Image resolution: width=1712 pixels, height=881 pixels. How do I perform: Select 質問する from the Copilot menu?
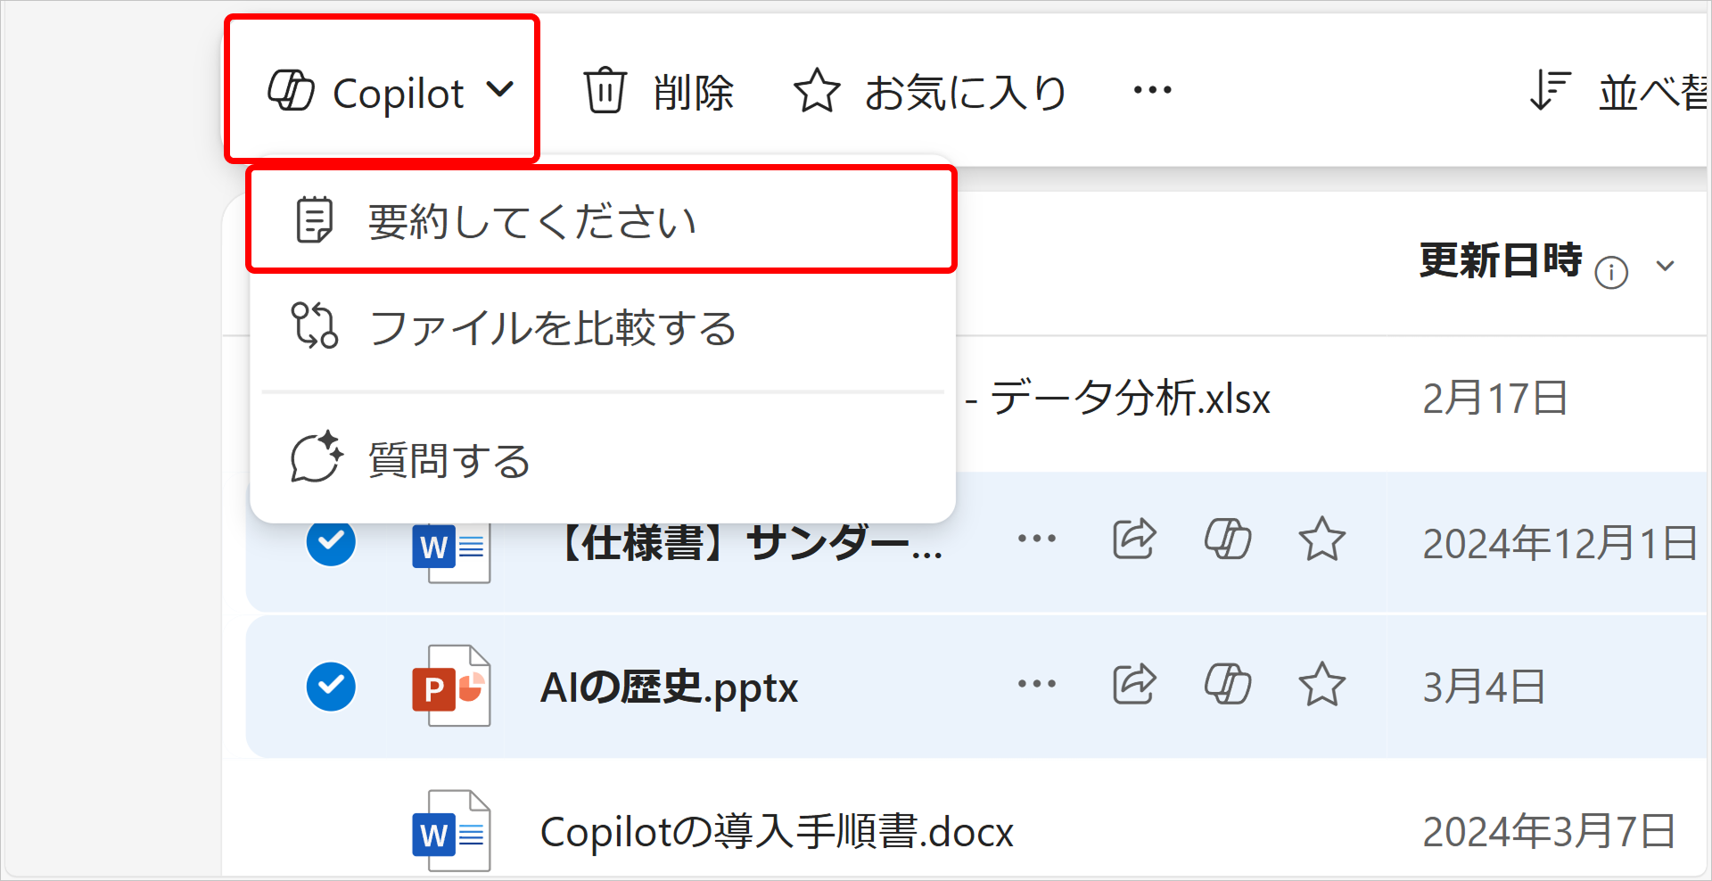[602, 460]
